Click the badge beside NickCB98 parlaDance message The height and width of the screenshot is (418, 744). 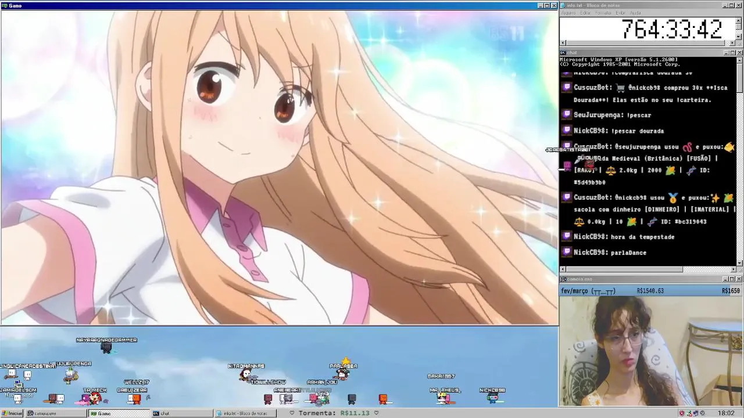567,253
